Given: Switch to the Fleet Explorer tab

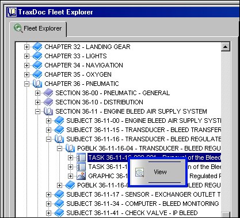Looking at the screenshot, I should 38,29.
